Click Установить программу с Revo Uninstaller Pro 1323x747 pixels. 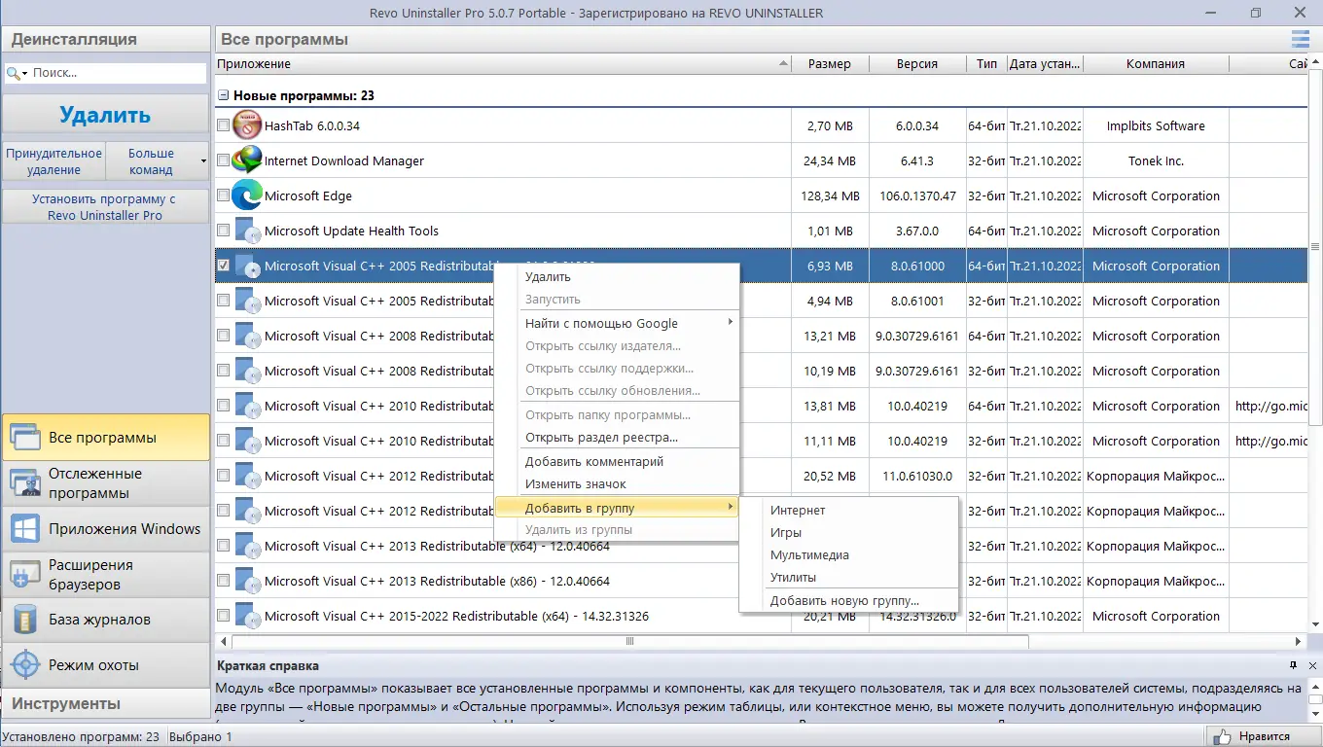click(x=105, y=207)
